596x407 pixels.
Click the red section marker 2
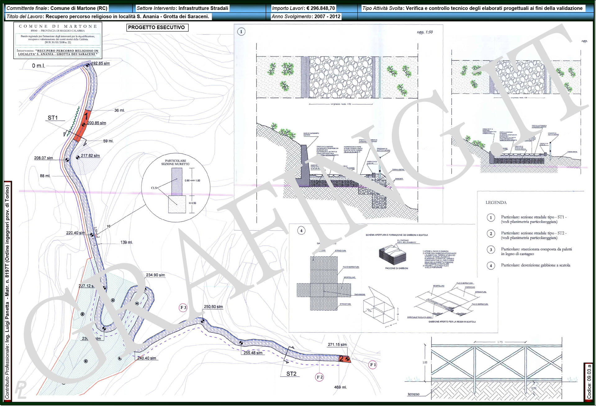(x=344, y=359)
